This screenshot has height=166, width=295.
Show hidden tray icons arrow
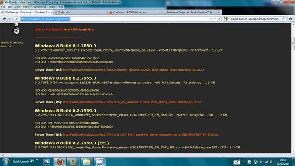[x=244, y=162]
